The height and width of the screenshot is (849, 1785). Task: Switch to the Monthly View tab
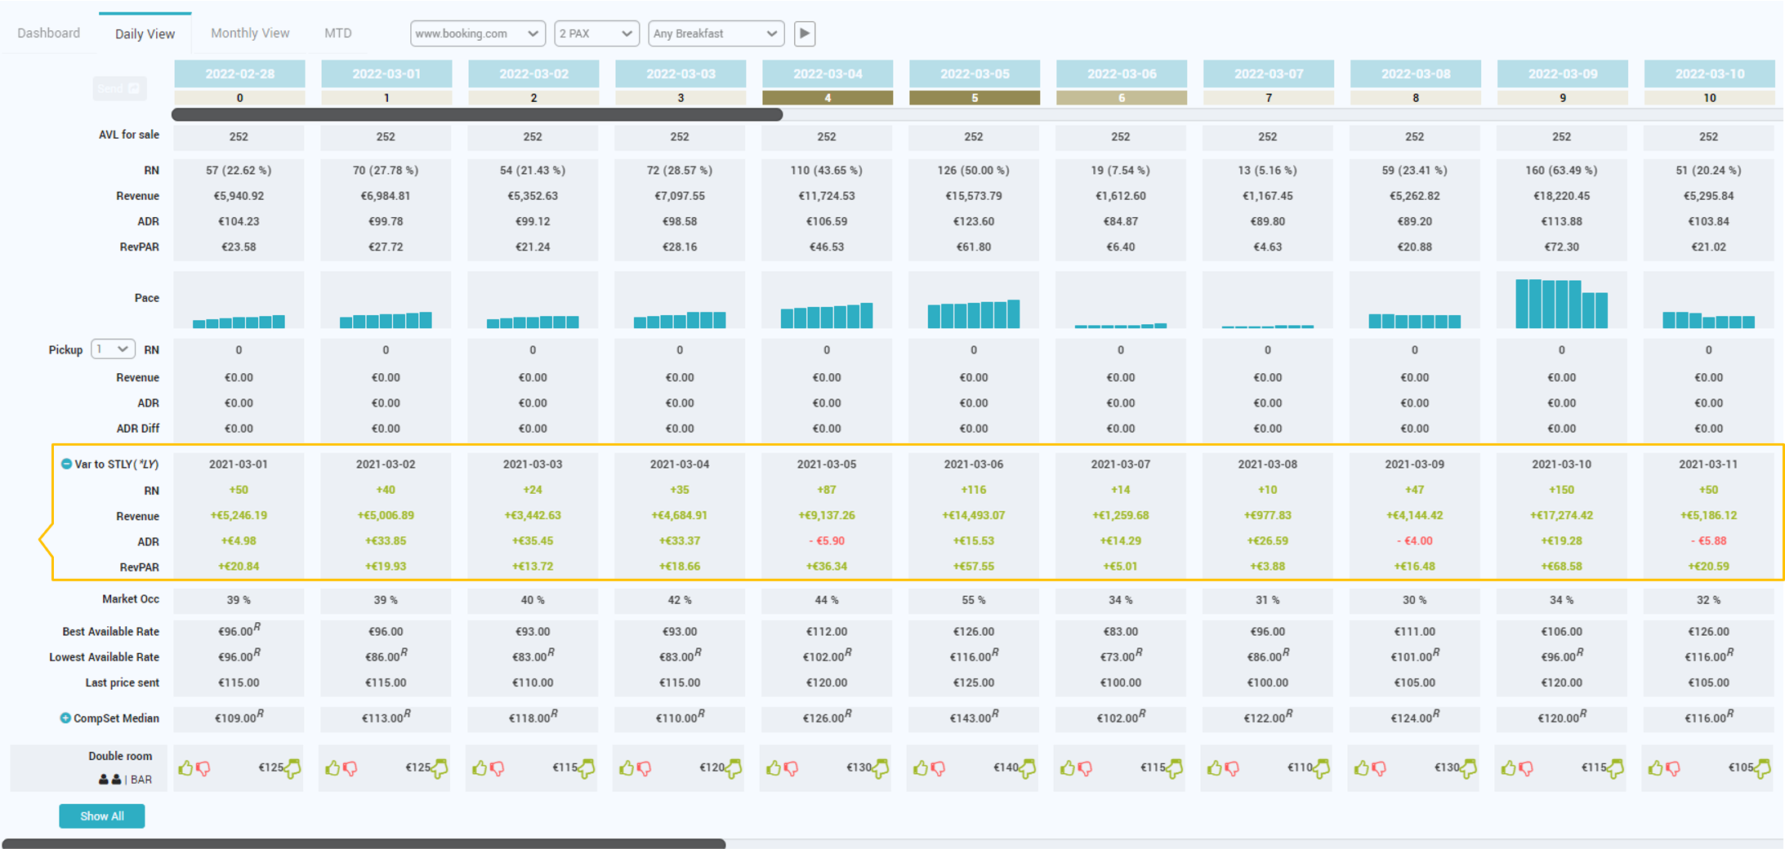(x=250, y=33)
